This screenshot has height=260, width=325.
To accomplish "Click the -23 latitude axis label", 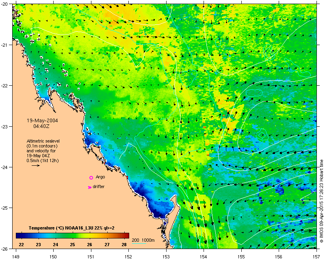I will [4, 126].
